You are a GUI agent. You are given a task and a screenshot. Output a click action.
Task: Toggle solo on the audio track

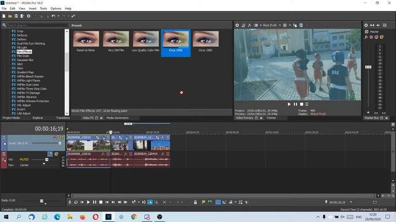[x=56, y=154]
